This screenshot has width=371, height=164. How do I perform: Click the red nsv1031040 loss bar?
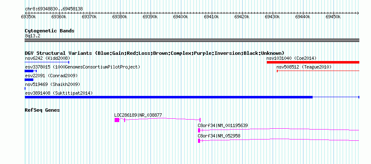pos(313,62)
